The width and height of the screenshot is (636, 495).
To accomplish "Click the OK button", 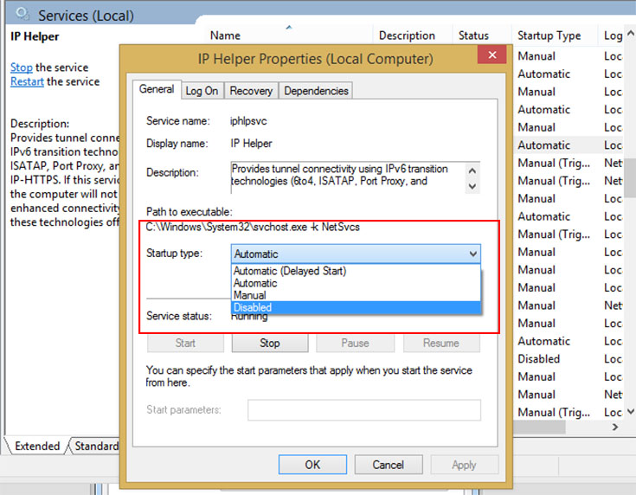I will [312, 465].
